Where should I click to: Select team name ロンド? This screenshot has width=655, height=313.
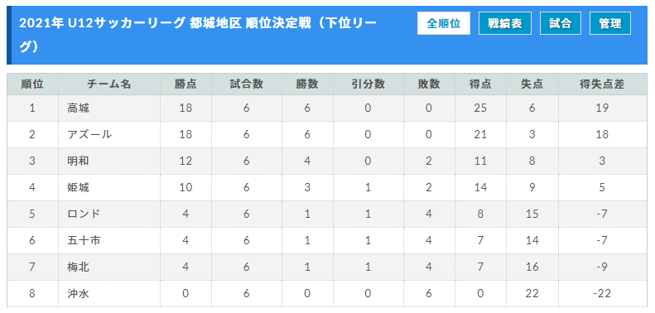pyautogui.click(x=84, y=214)
